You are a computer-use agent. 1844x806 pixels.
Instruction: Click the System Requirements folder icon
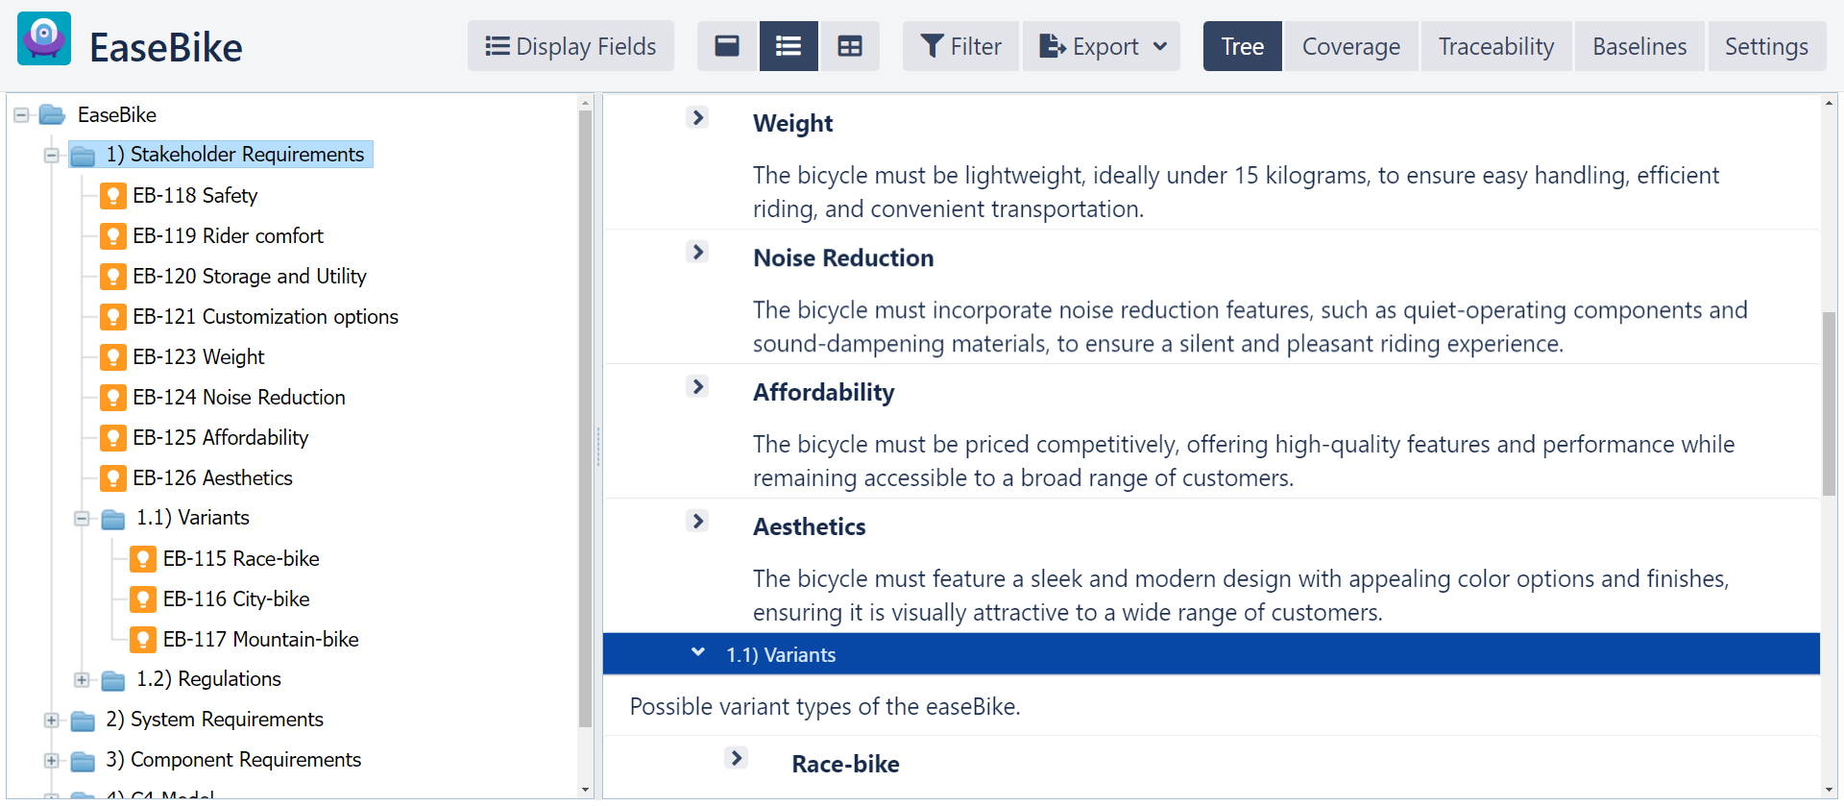(84, 721)
